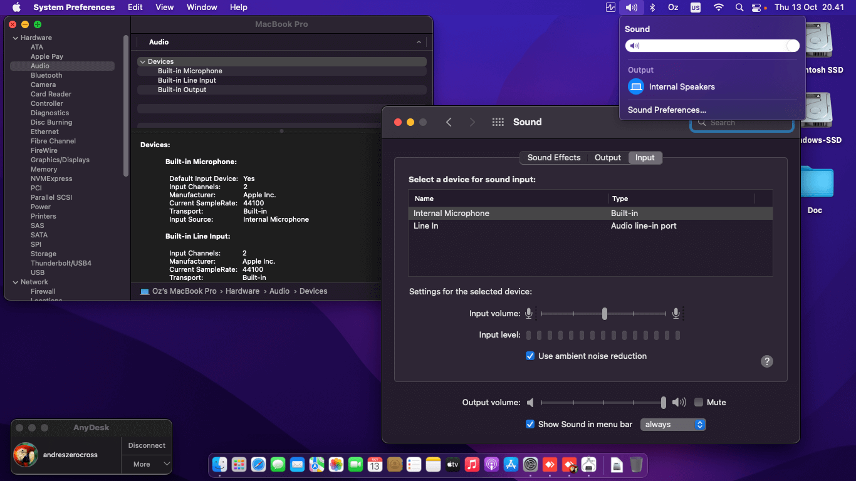Open Podcasts app in the Dock
856x481 pixels.
pos(491,465)
